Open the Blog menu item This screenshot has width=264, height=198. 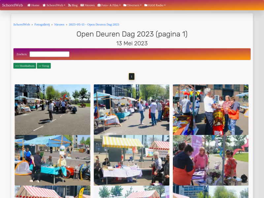click(x=73, y=5)
